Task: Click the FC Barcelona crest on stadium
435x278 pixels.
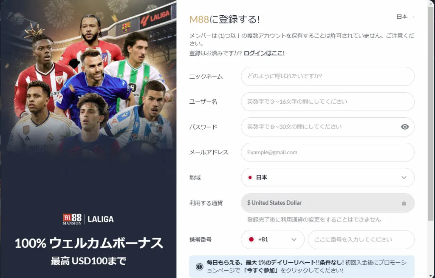Action: [126, 27]
